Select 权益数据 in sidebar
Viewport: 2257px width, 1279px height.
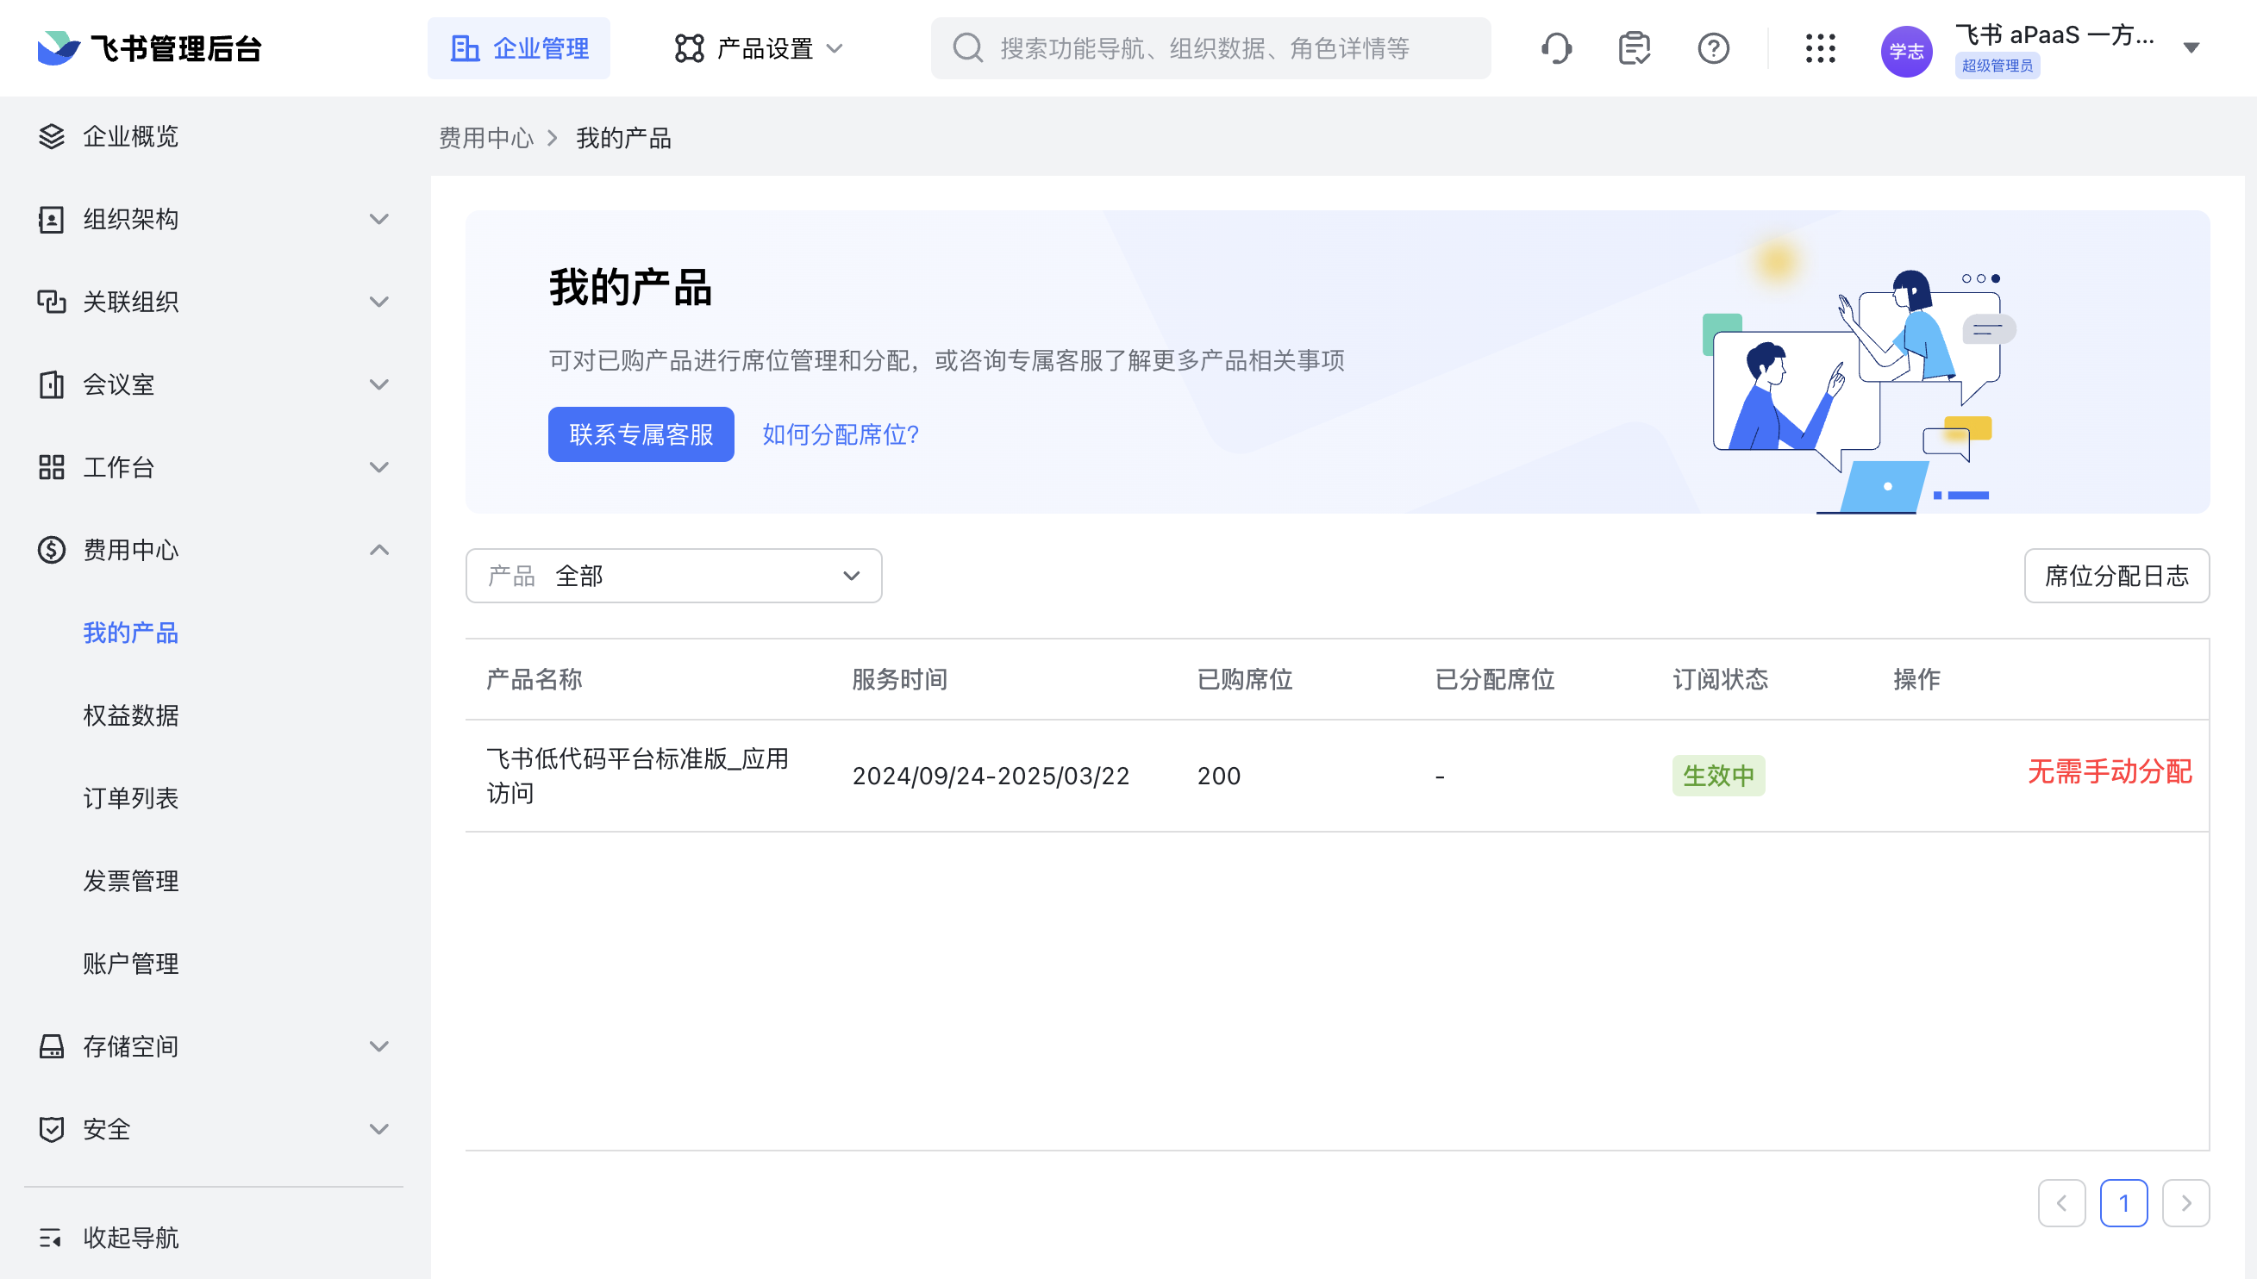[x=131, y=715]
